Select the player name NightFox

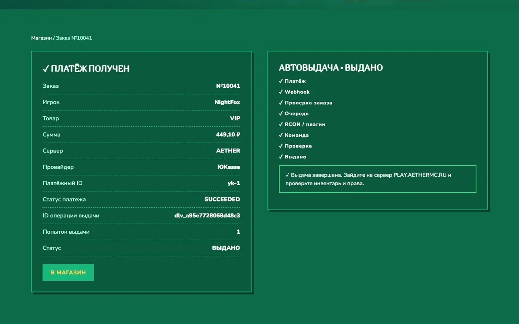(227, 102)
